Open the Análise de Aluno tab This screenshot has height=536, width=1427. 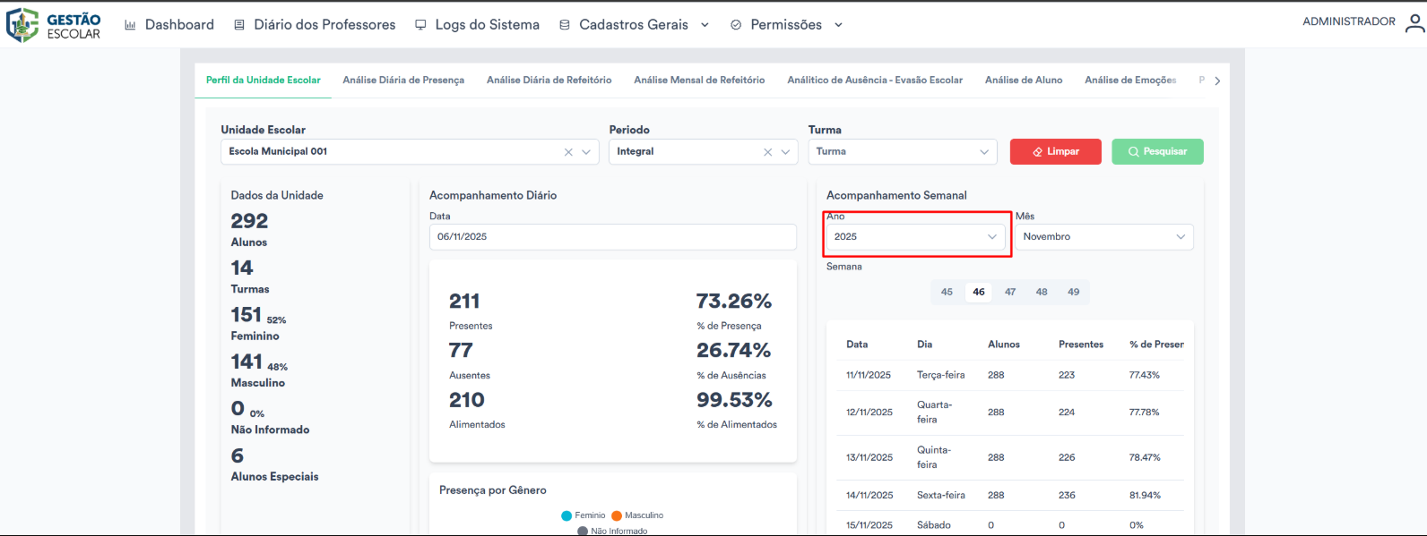click(1024, 81)
